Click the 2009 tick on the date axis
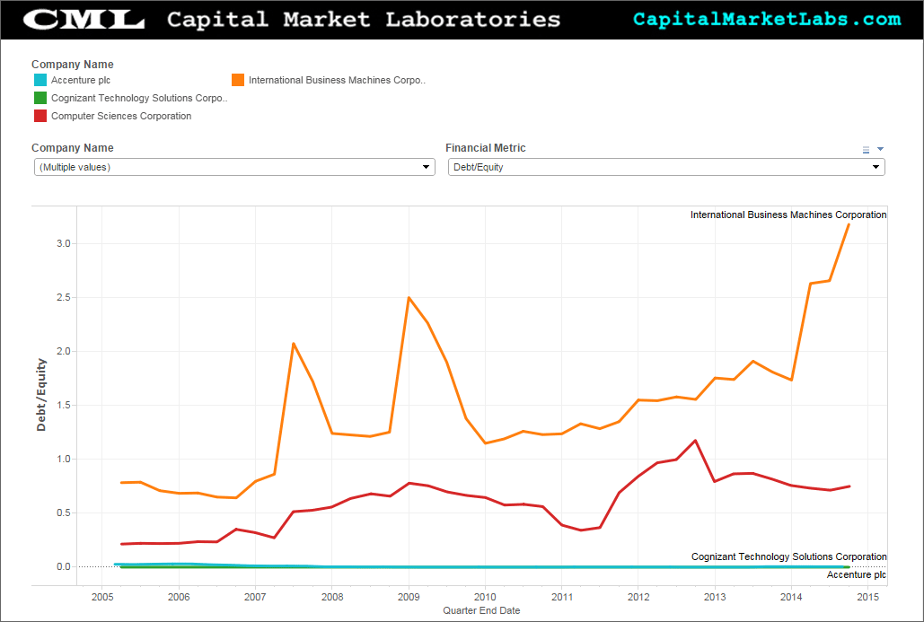Image resolution: width=924 pixels, height=622 pixels. pyautogui.click(x=409, y=597)
